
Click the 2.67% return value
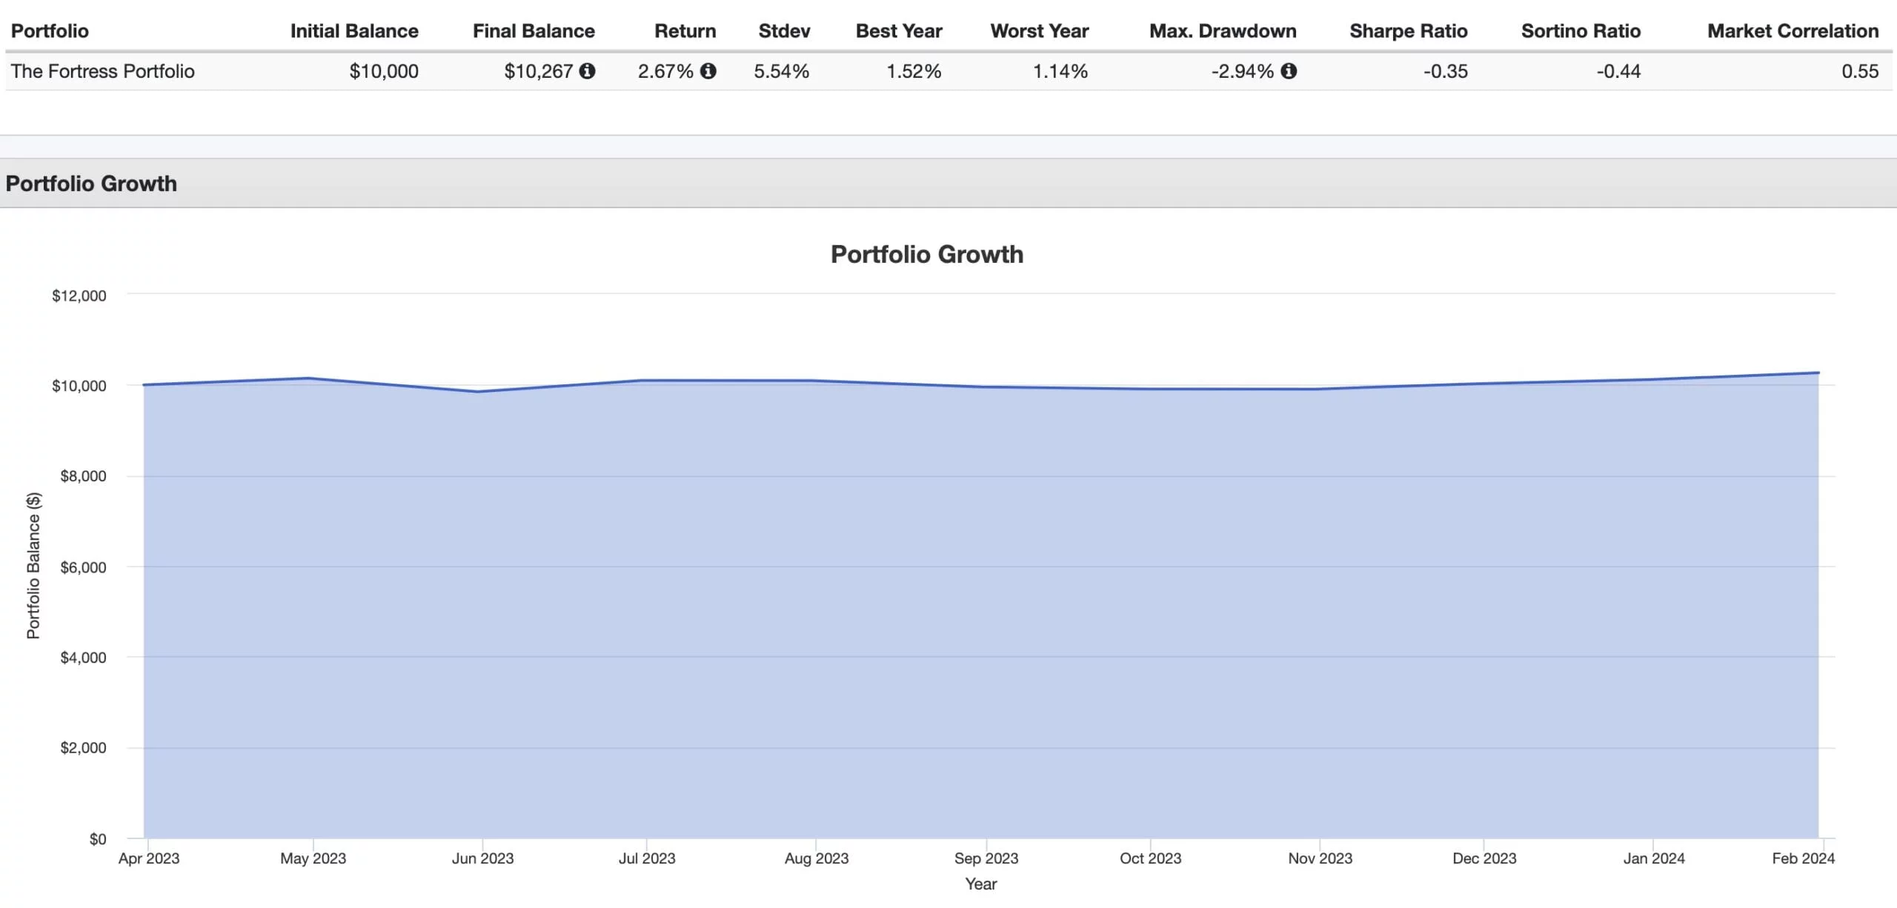[x=665, y=71]
